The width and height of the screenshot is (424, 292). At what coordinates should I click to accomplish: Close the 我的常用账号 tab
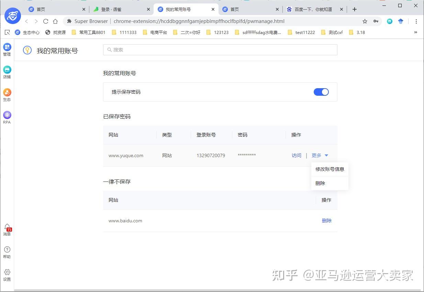click(213, 9)
